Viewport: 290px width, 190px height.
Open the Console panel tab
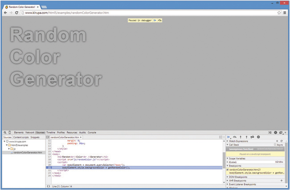(92, 132)
